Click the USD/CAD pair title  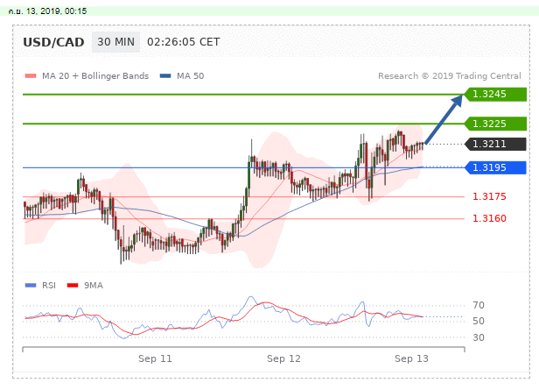click(x=53, y=42)
